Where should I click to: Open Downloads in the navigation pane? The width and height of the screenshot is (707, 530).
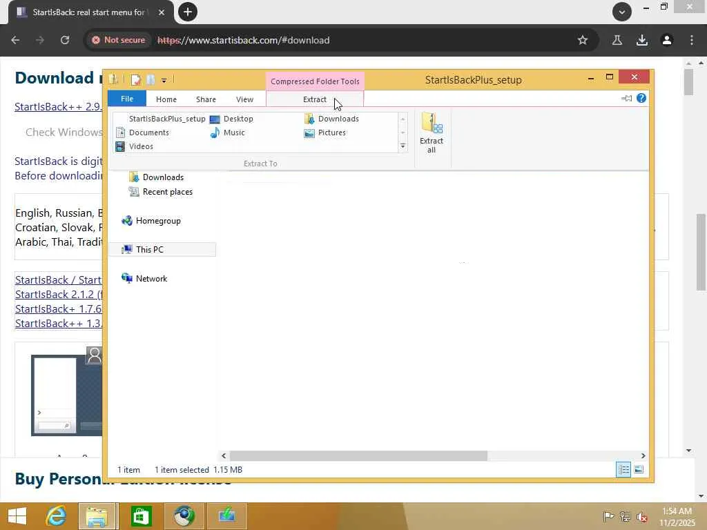click(157, 177)
